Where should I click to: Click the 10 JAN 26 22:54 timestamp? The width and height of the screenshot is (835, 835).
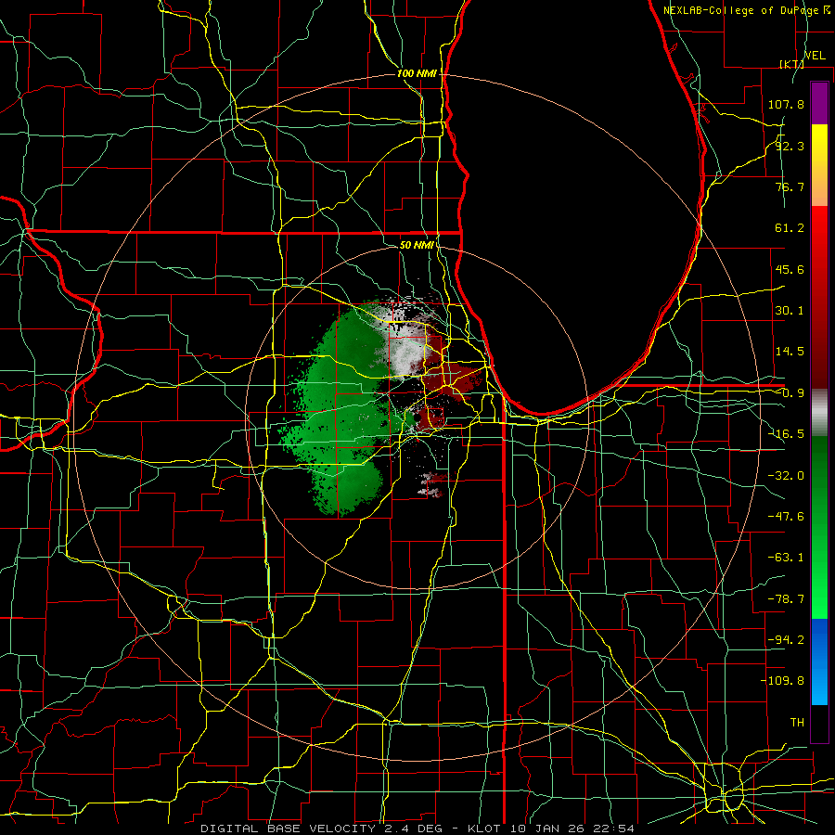pyautogui.click(x=572, y=829)
